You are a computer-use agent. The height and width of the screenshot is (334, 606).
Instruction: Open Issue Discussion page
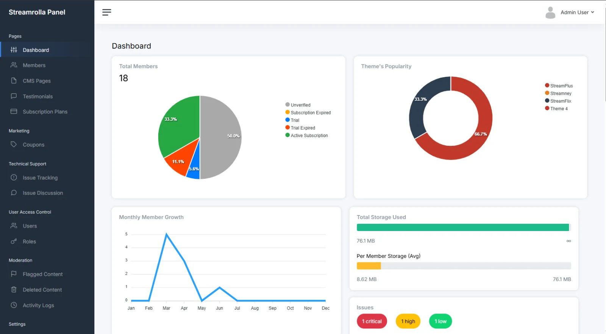[47, 193]
